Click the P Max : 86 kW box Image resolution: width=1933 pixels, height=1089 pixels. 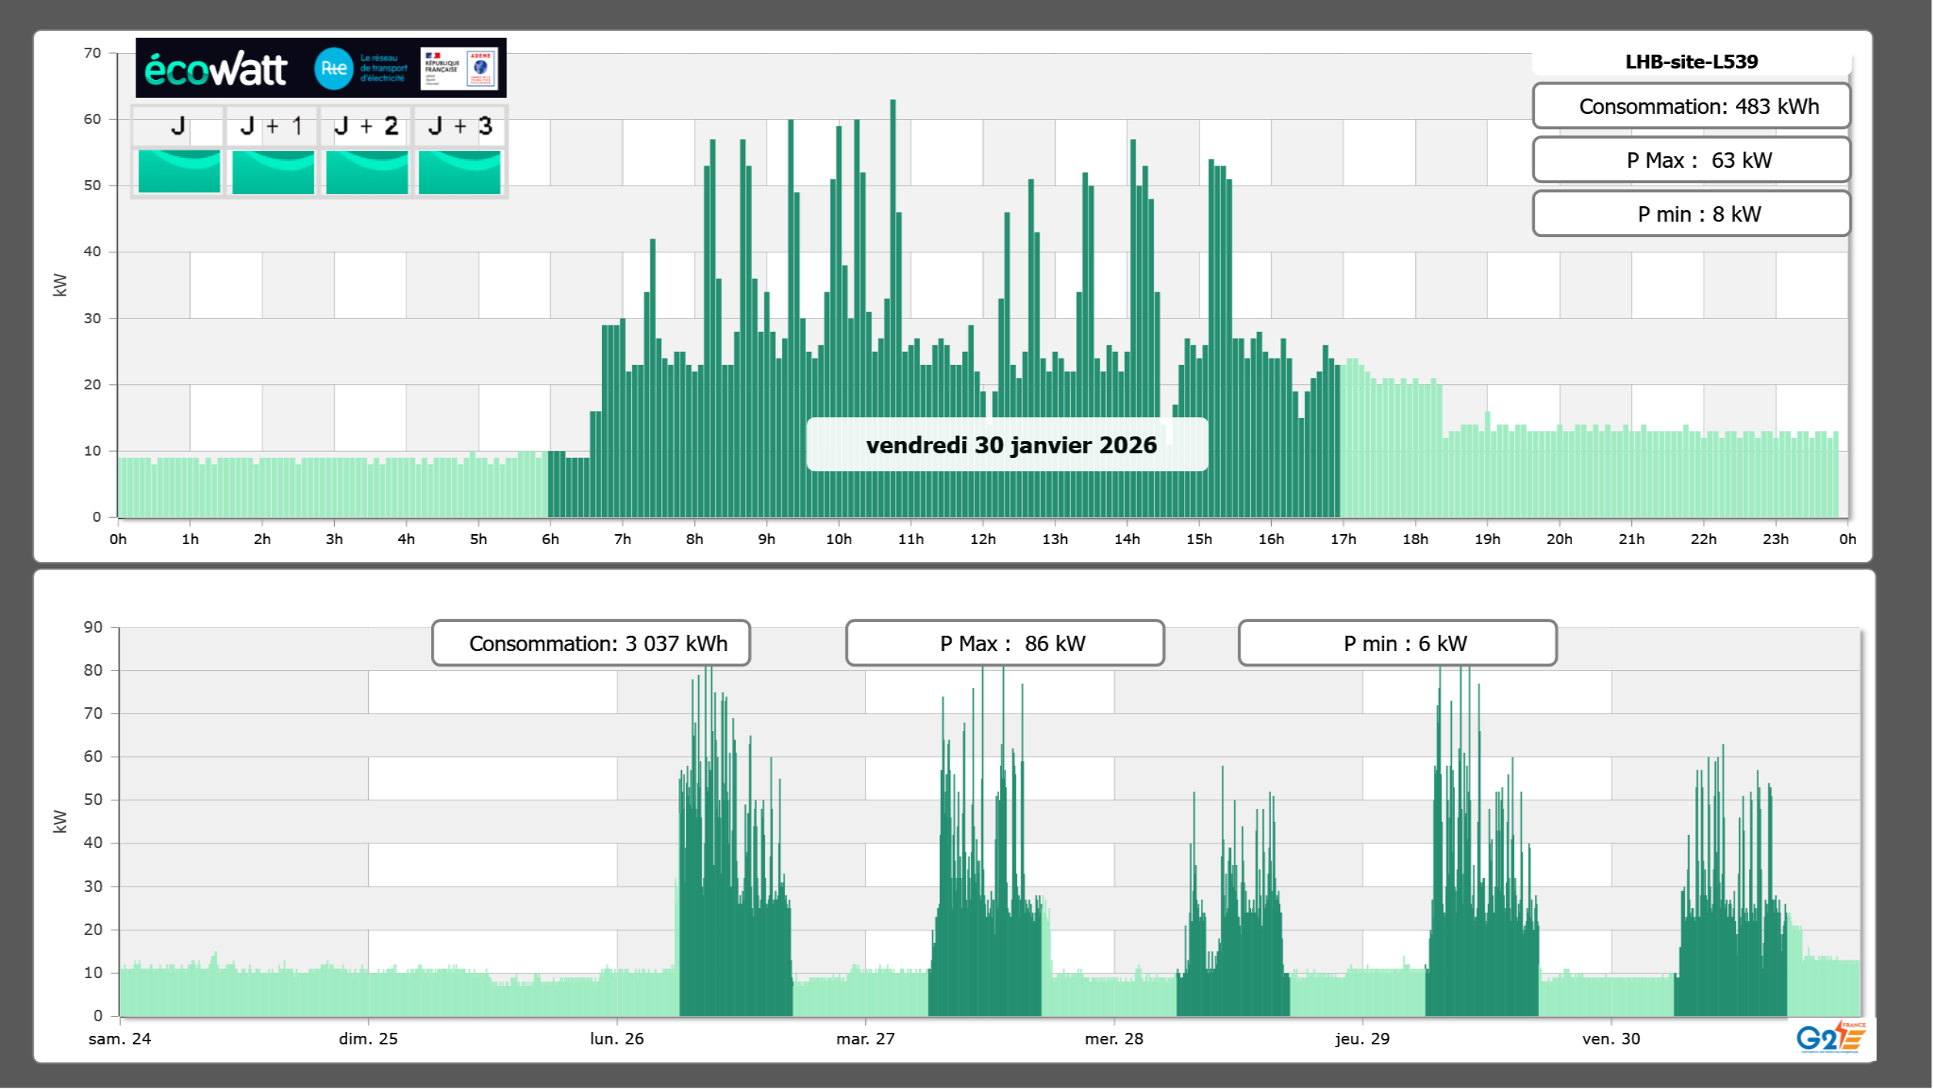pyautogui.click(x=1005, y=643)
